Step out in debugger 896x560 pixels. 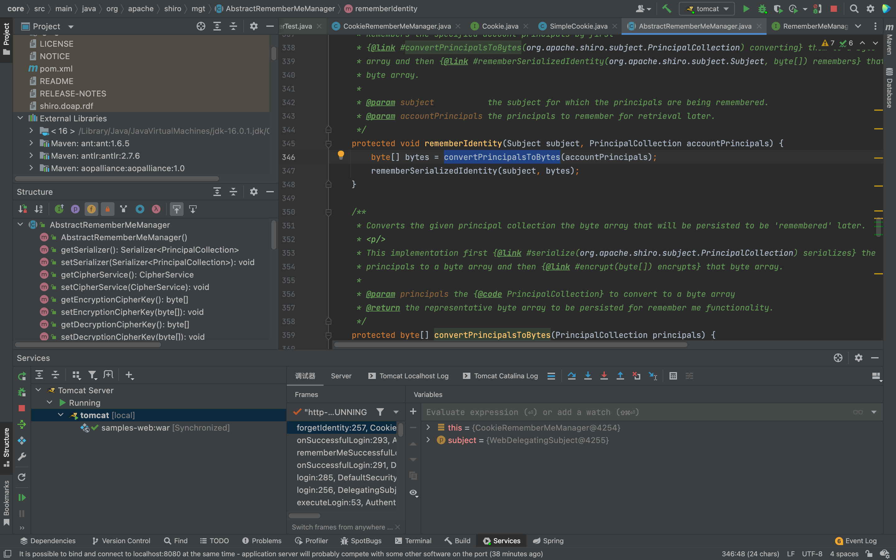620,376
